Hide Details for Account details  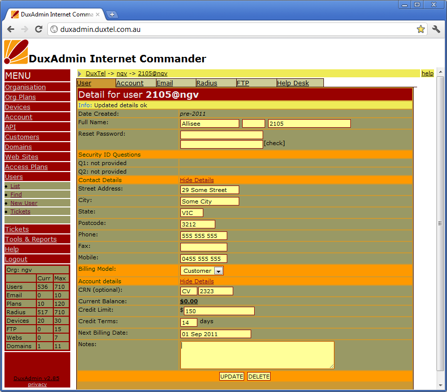pyautogui.click(x=197, y=281)
